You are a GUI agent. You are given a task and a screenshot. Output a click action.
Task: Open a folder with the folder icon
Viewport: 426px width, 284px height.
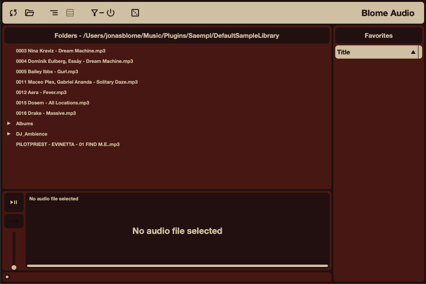pyautogui.click(x=29, y=13)
